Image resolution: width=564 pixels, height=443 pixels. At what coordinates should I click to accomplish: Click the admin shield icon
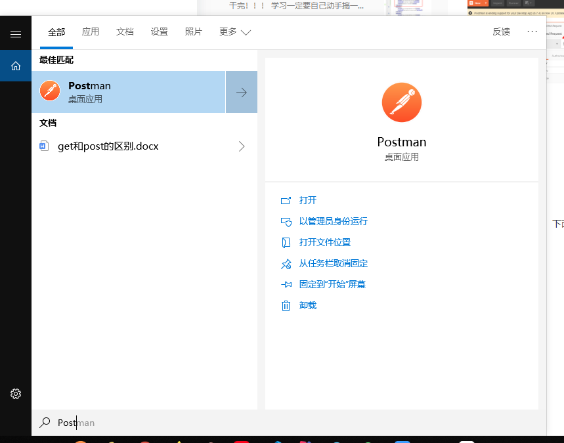tap(286, 222)
